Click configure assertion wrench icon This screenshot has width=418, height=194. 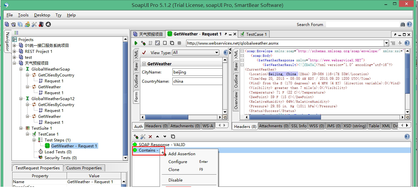[143, 137]
